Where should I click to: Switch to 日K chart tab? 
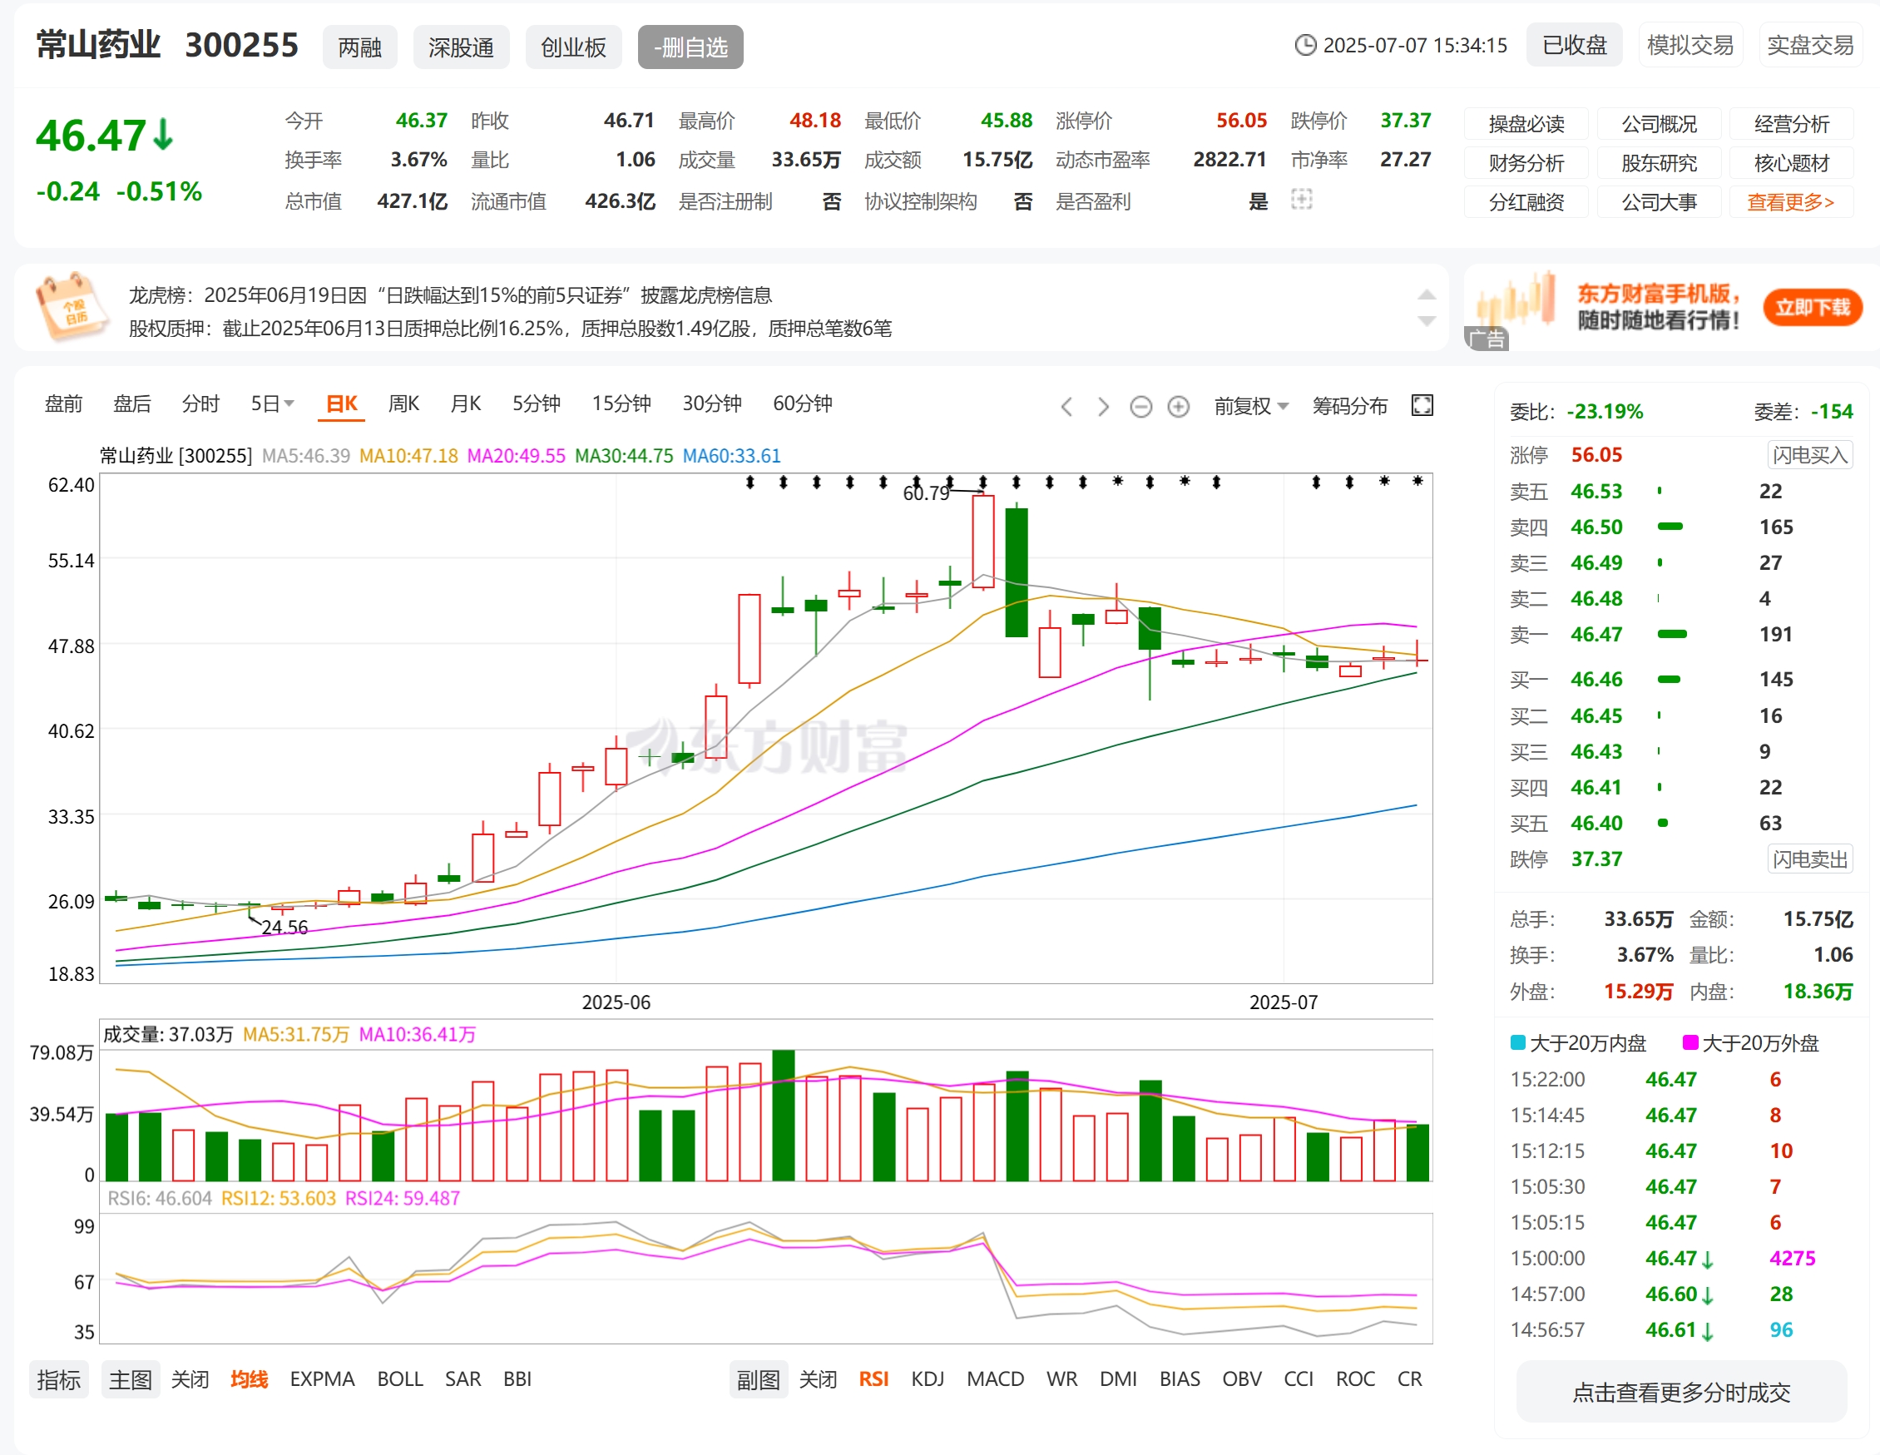click(x=342, y=403)
